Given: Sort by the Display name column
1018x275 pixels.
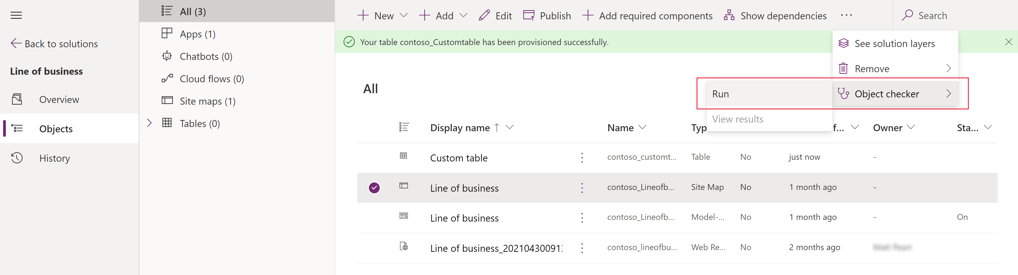Looking at the screenshot, I should (460, 127).
